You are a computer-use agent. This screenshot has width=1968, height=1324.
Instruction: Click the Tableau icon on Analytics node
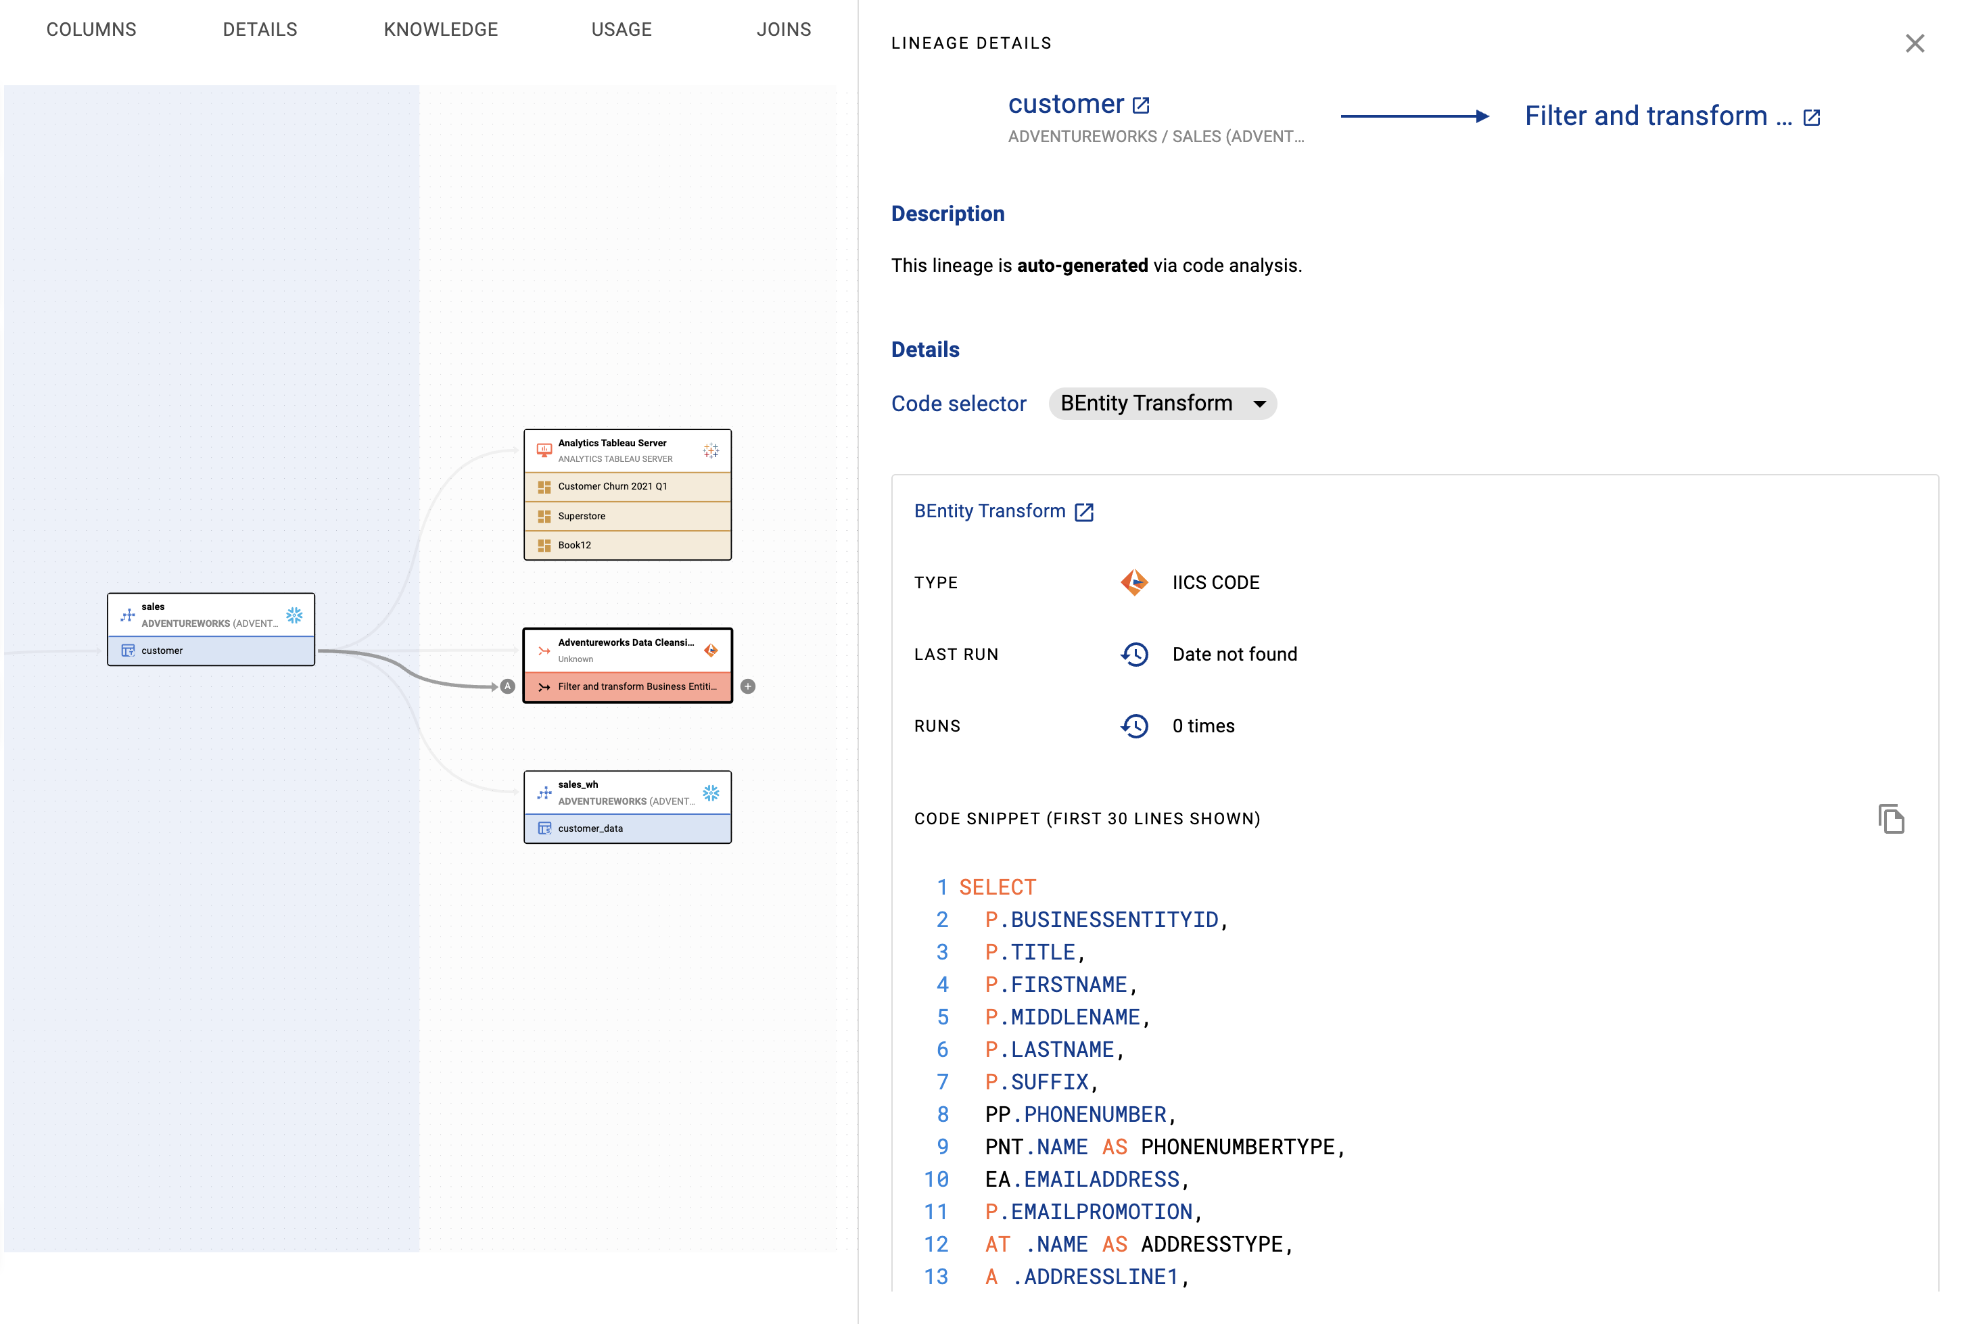tap(711, 450)
